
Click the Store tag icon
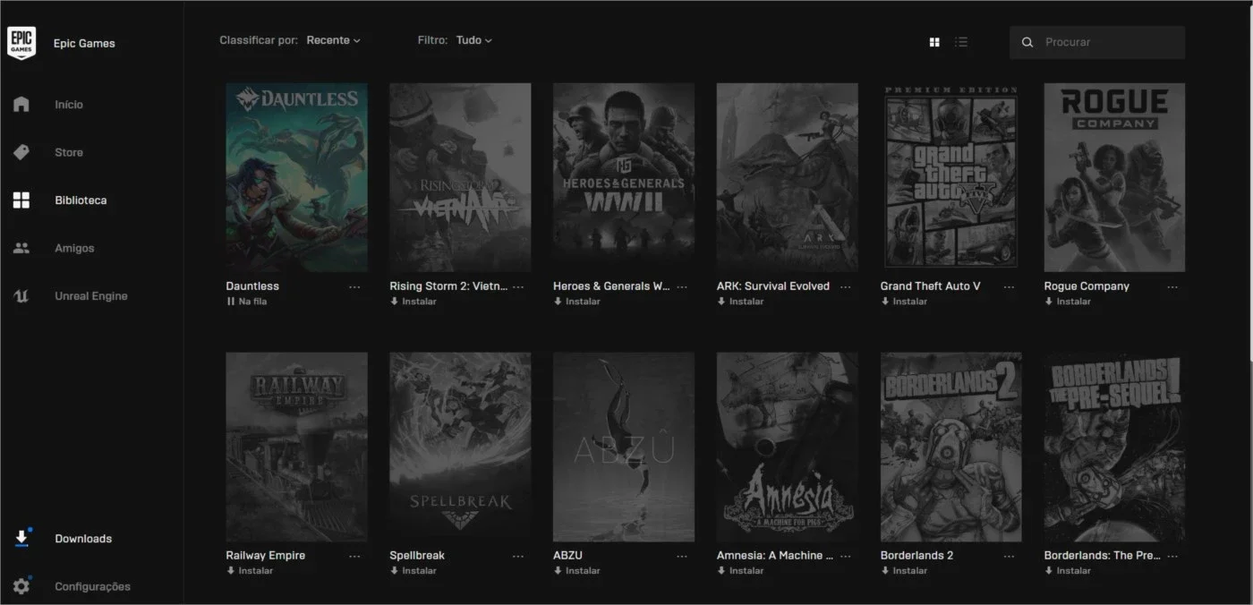[21, 152]
